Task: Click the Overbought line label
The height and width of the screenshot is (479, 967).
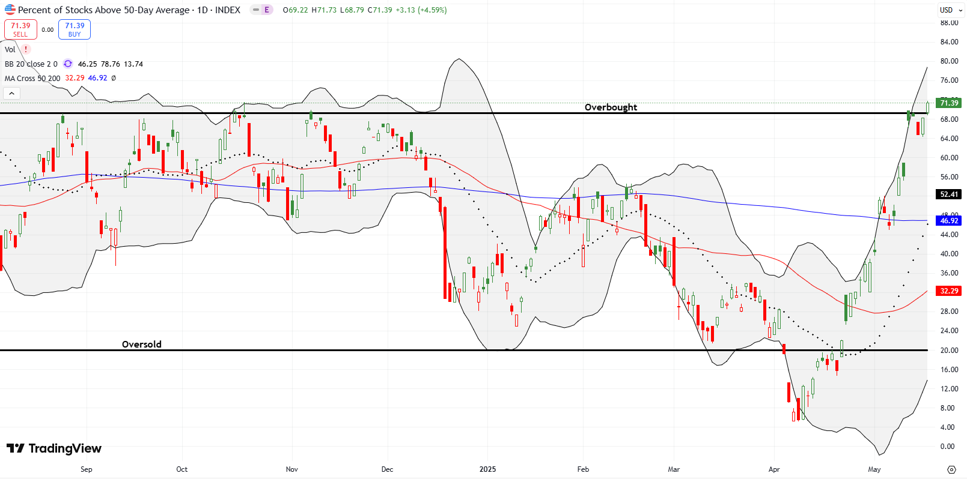Action: pos(611,107)
